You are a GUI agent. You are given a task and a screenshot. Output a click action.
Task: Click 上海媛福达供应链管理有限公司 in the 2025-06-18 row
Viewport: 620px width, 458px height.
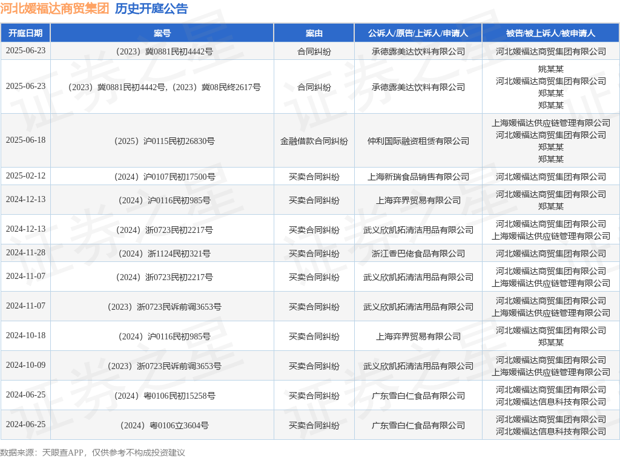click(551, 123)
